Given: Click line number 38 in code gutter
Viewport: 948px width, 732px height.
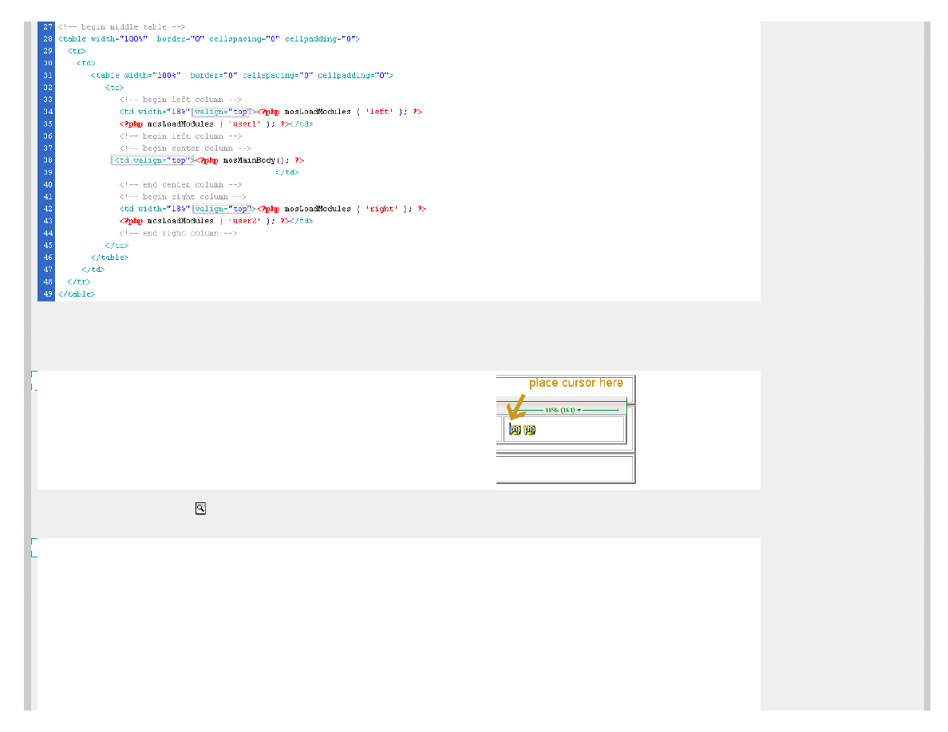Looking at the screenshot, I should point(48,160).
